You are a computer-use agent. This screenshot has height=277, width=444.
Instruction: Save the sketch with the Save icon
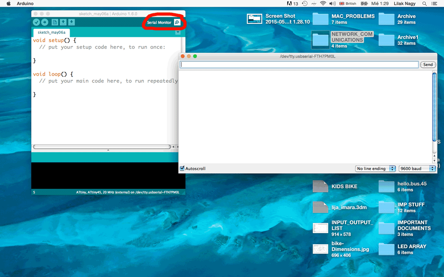point(71,22)
